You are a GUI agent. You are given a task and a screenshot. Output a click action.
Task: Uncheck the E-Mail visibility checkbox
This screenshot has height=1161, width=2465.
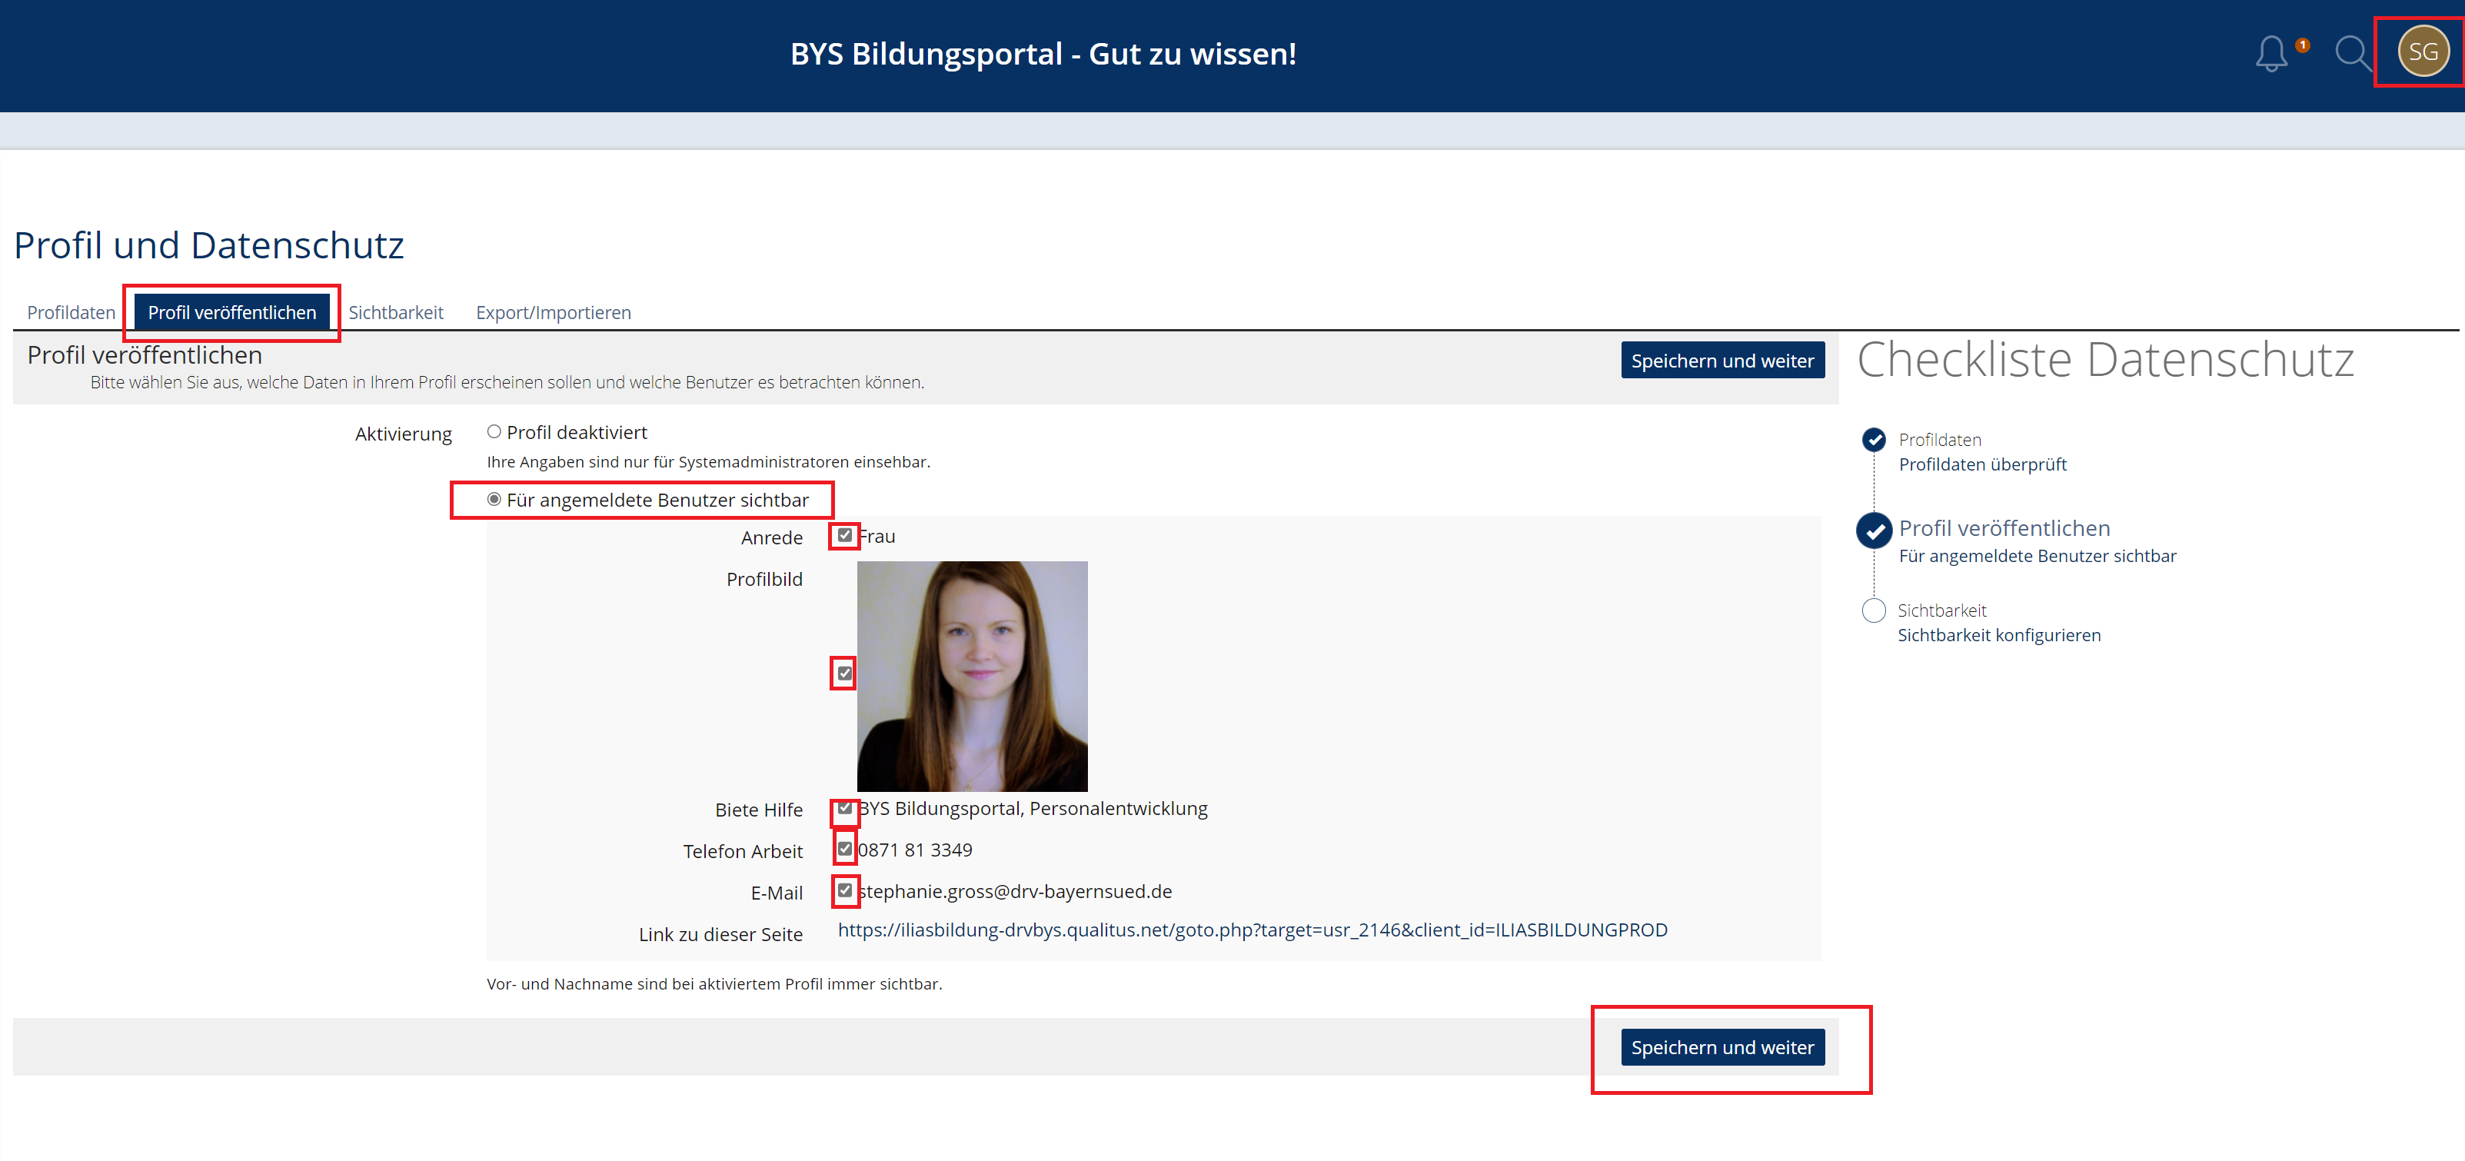[844, 890]
